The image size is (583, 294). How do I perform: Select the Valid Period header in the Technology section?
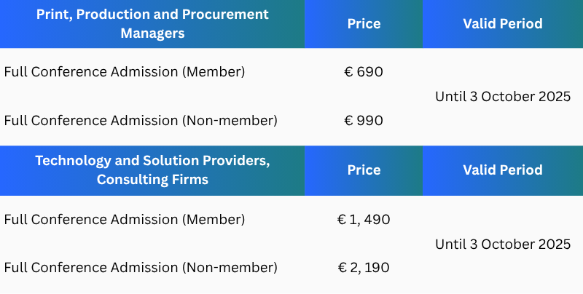(x=503, y=170)
